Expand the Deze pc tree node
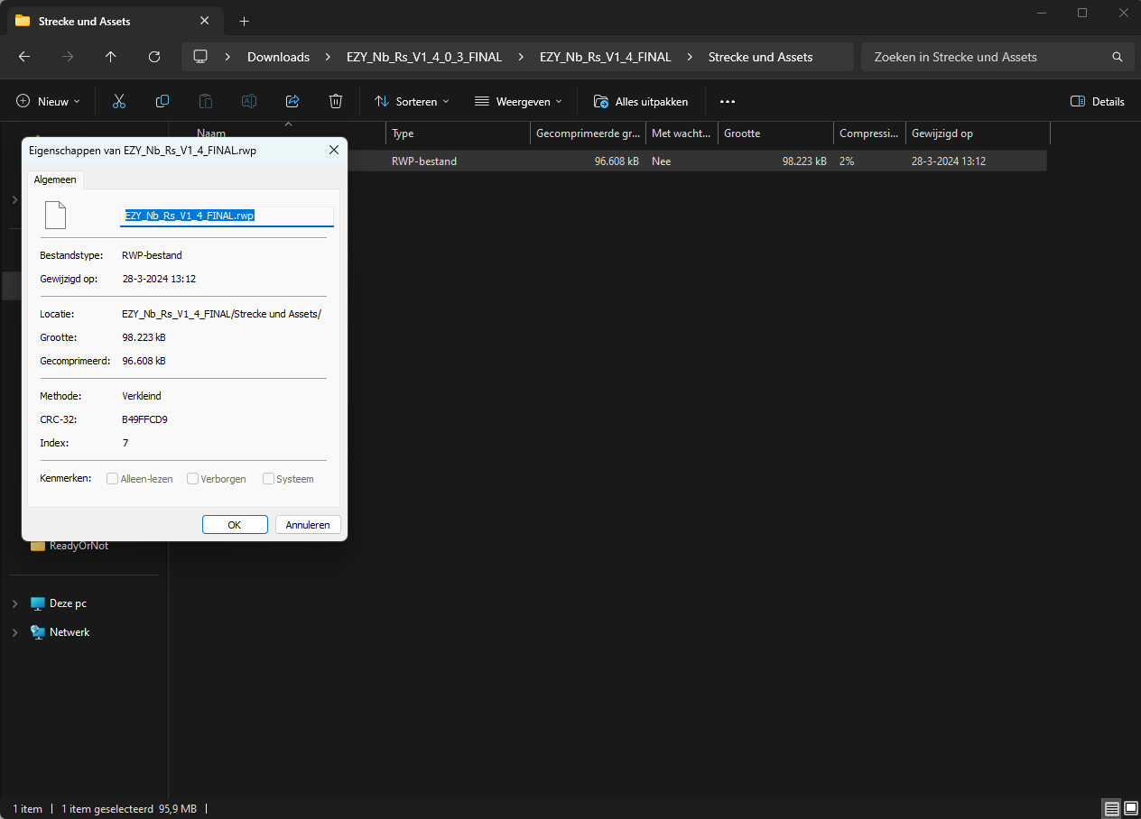The image size is (1141, 819). click(14, 603)
